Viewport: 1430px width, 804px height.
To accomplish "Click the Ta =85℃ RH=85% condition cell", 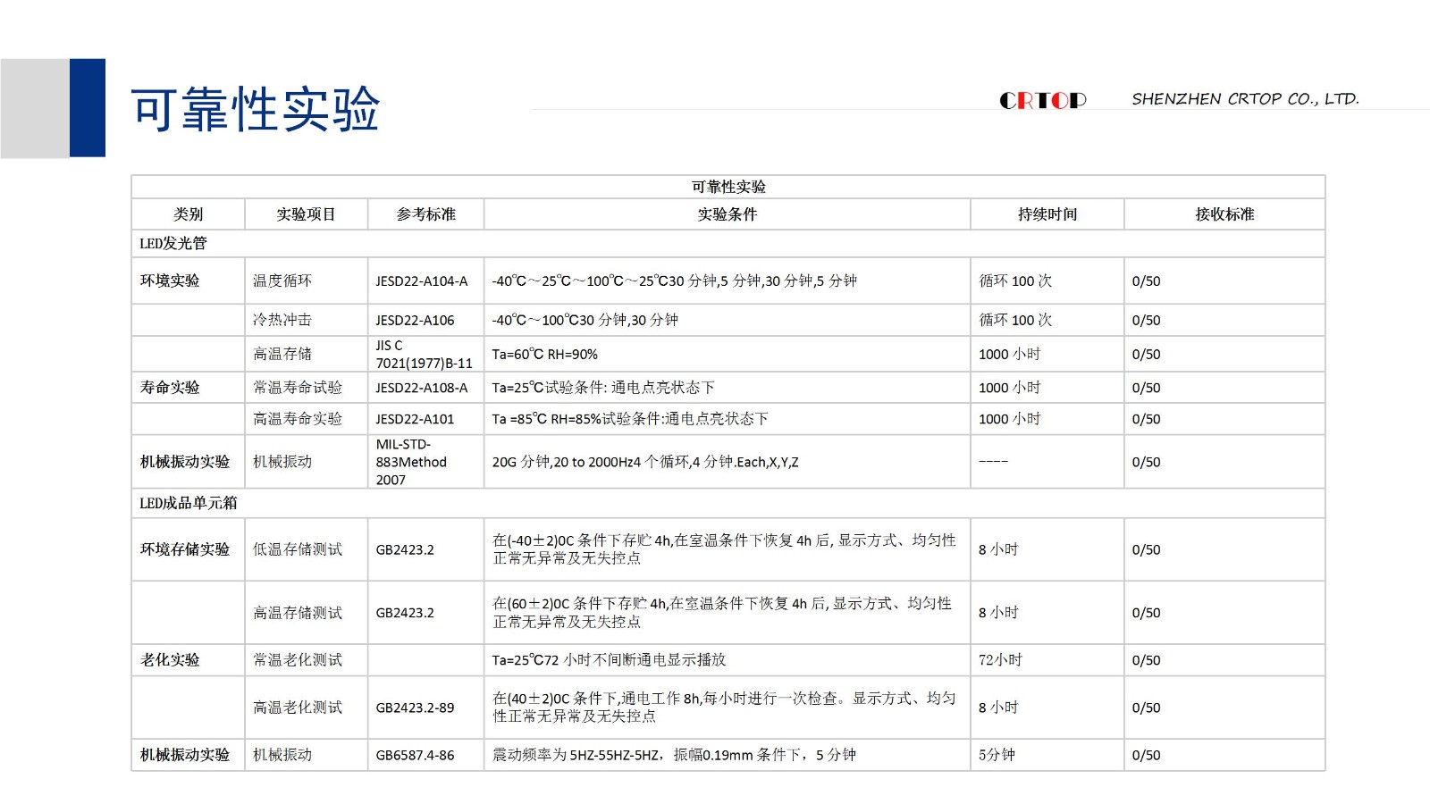I will tap(727, 419).
